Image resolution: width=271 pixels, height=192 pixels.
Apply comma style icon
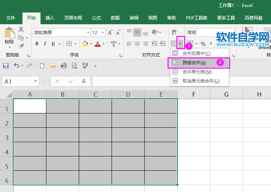pos(211,44)
